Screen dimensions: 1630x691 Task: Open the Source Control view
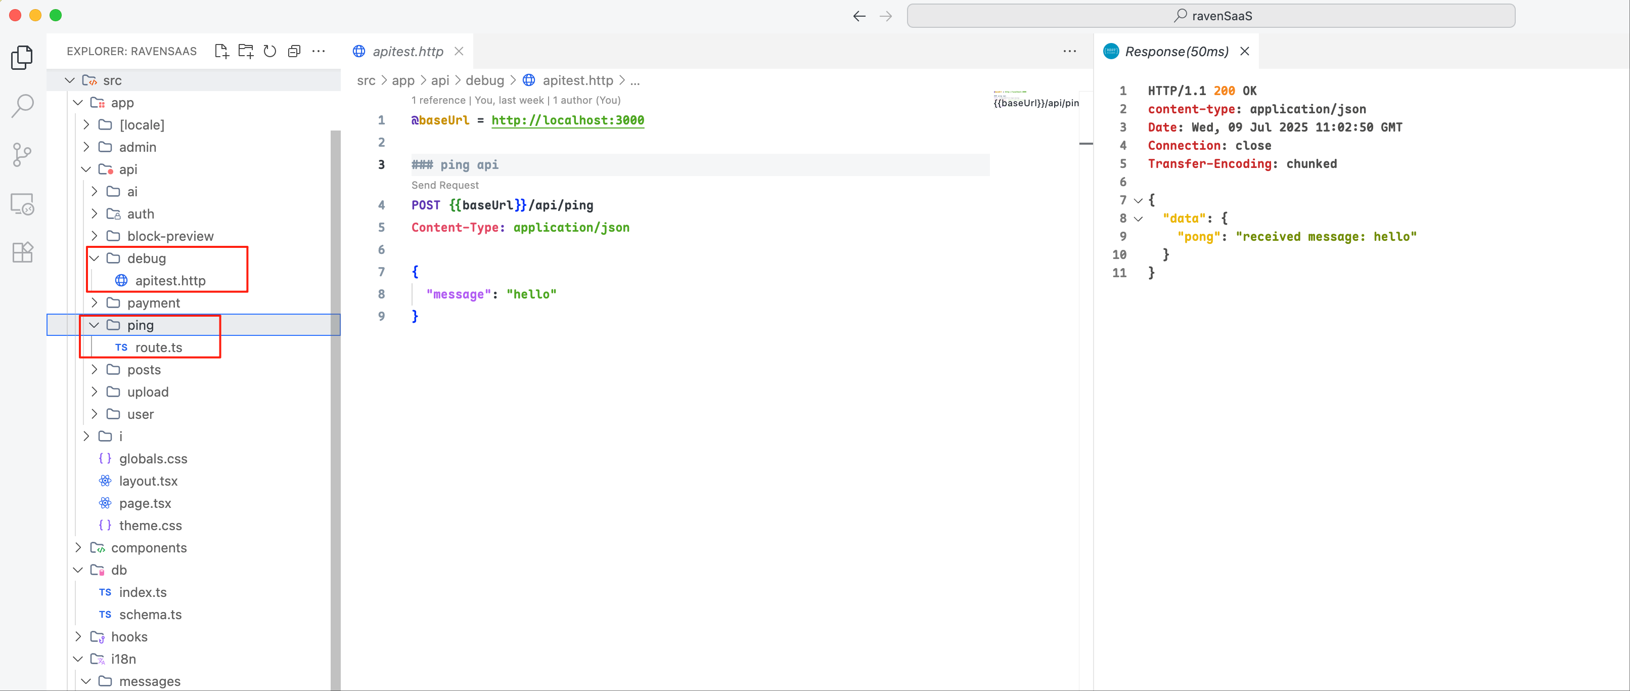[x=23, y=155]
